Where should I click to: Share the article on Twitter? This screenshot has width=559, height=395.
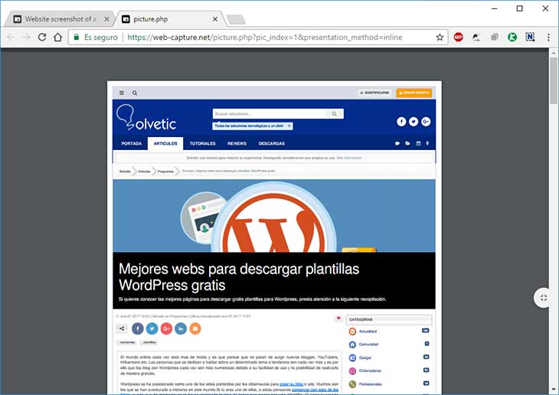152,328
